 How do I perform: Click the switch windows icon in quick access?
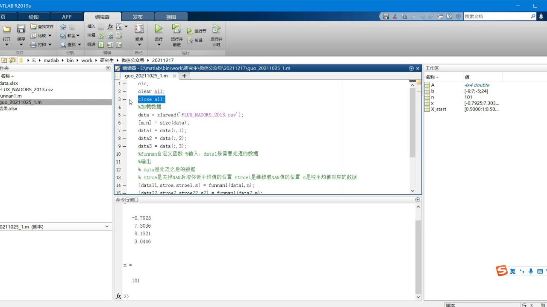(x=440, y=16)
